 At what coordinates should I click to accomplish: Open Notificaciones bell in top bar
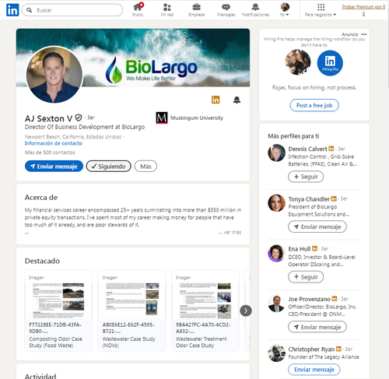[x=255, y=10]
